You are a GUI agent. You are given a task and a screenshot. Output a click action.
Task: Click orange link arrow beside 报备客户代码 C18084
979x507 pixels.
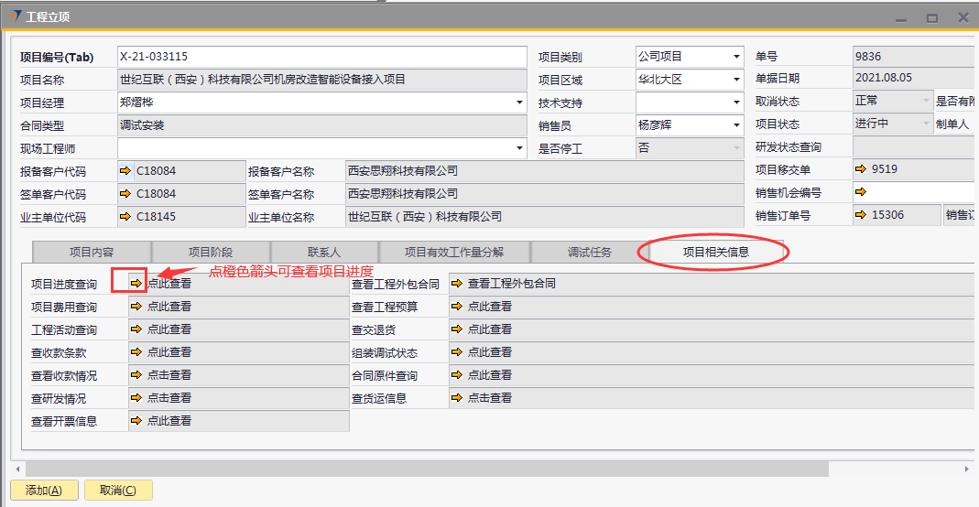click(125, 170)
